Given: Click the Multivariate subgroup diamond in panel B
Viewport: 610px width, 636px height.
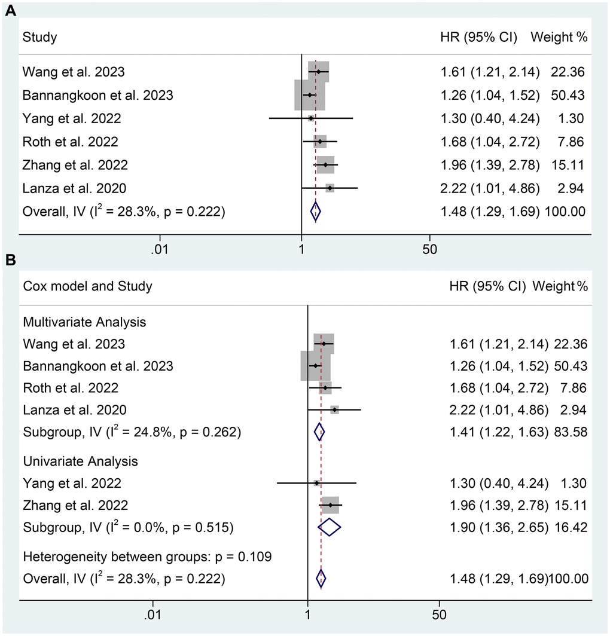Looking at the screenshot, I should click(320, 432).
